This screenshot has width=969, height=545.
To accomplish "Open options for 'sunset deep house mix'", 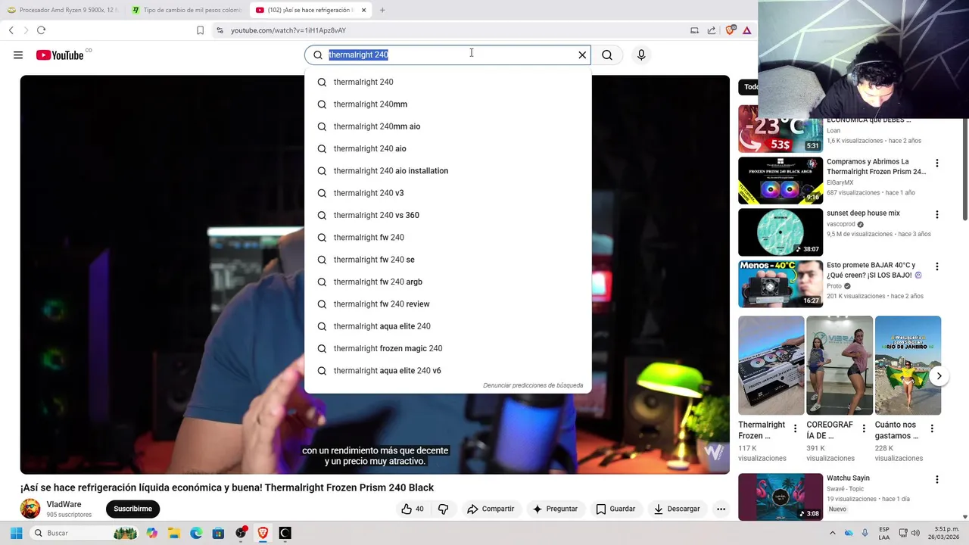I will pyautogui.click(x=937, y=214).
